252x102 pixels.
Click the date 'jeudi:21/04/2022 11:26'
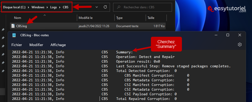[94, 26]
